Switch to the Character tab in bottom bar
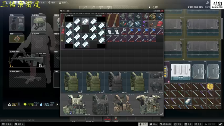Viewport: 224px width, 126px height. coord(143,124)
